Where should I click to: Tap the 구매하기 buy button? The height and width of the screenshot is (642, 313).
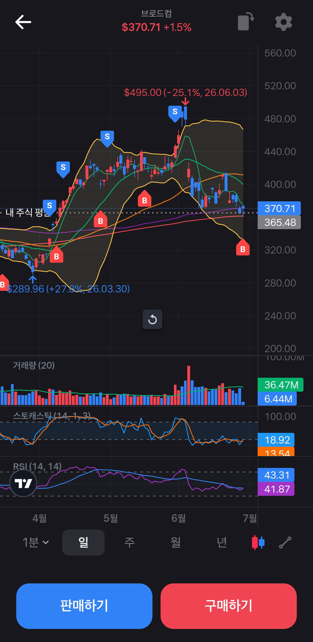click(x=229, y=606)
